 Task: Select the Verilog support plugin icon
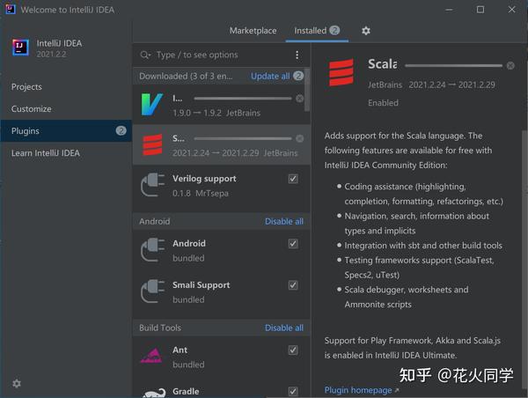point(152,185)
